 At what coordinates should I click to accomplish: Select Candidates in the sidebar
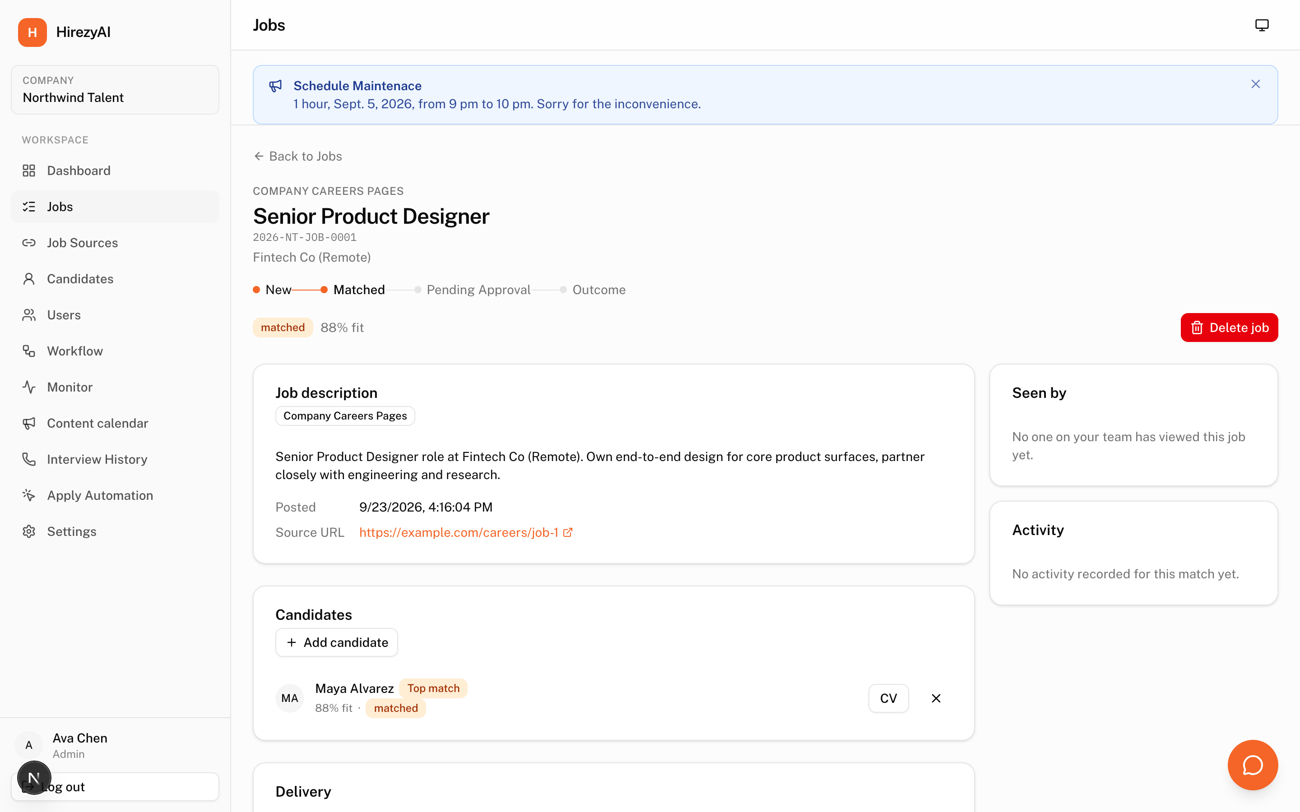(x=115, y=279)
